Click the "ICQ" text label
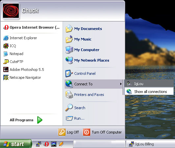This screenshot has width=175, height=148. (13, 46)
